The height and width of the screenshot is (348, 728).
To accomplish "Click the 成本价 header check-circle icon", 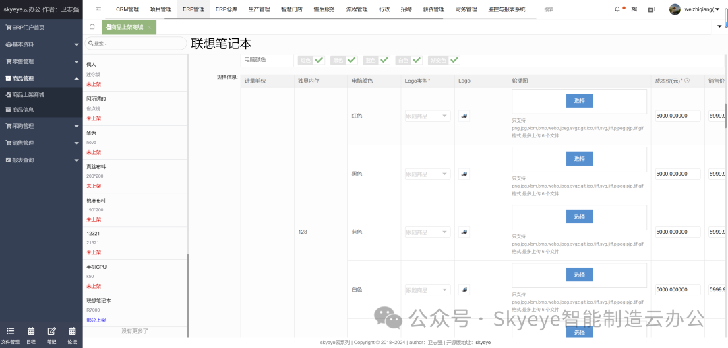I will pyautogui.click(x=687, y=81).
